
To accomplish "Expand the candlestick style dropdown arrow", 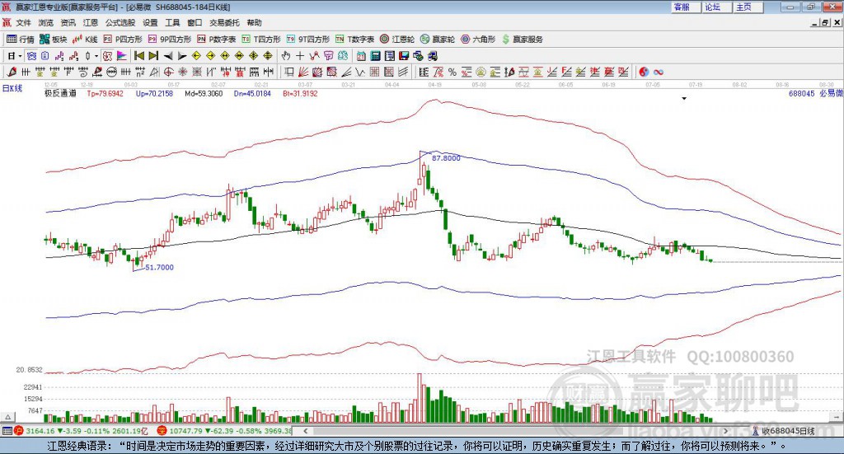I will (96, 56).
